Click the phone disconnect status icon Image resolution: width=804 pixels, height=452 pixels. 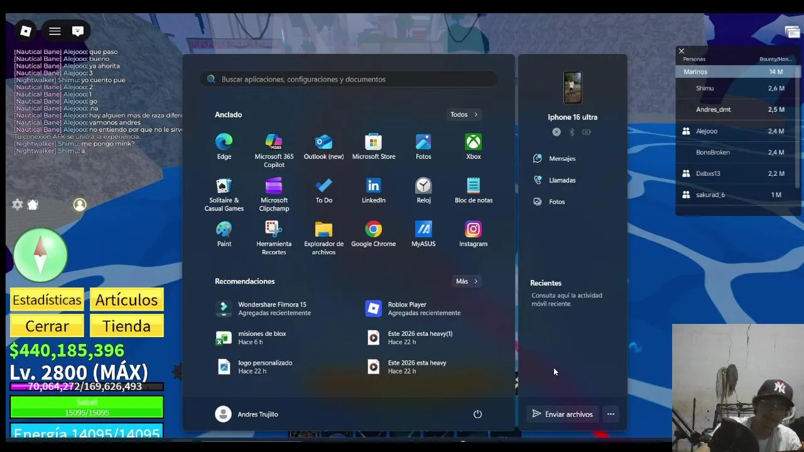pos(556,132)
